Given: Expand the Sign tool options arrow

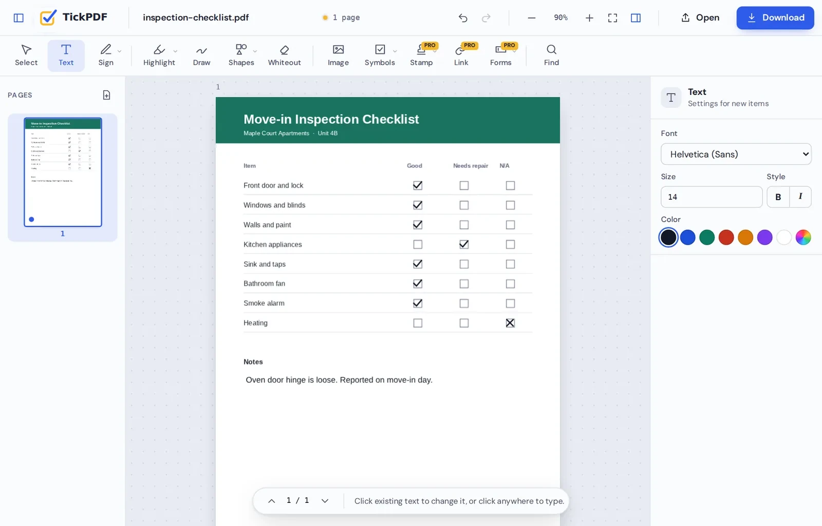Looking at the screenshot, I should [120, 51].
